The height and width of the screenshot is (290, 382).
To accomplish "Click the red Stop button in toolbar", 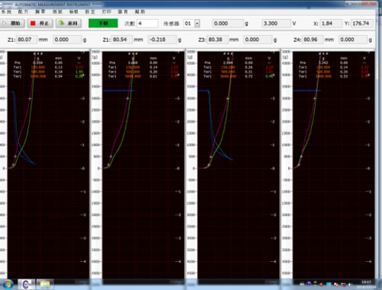I will click(40, 24).
